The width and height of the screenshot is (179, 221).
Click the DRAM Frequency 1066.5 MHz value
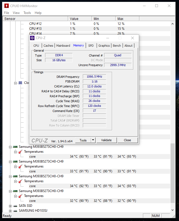coord(95,76)
